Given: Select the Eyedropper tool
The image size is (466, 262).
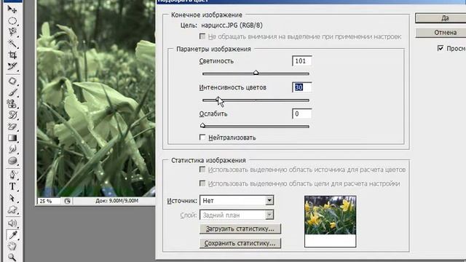Looking at the screenshot, I should tap(12, 235).
